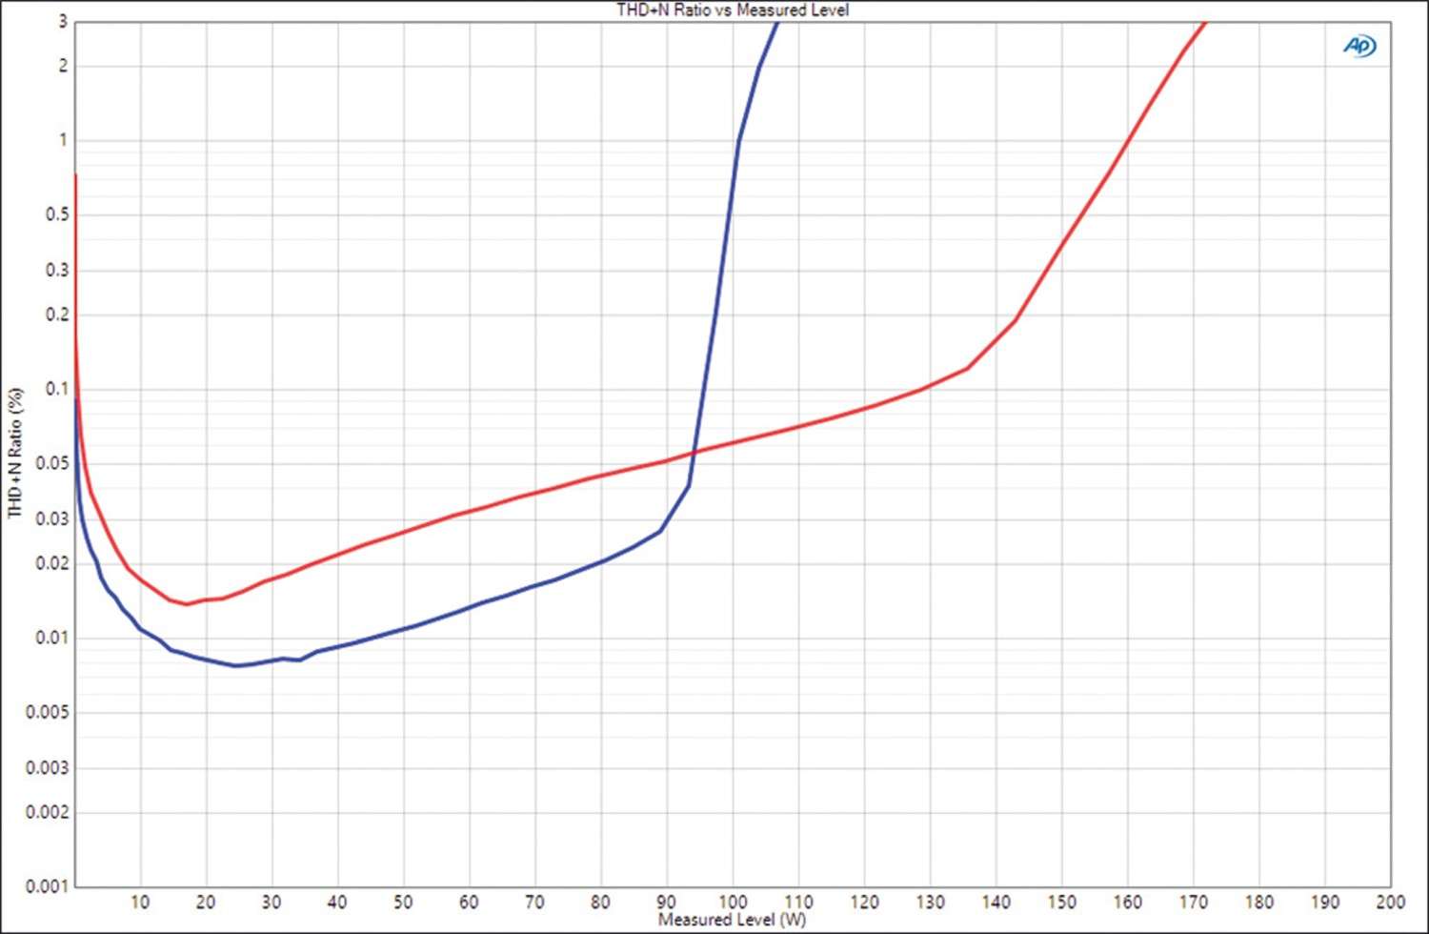Select the x-axis value 130
1429x934 pixels.
pyautogui.click(x=930, y=902)
